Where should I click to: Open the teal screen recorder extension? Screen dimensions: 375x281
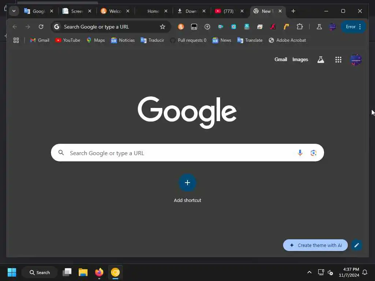click(x=220, y=27)
